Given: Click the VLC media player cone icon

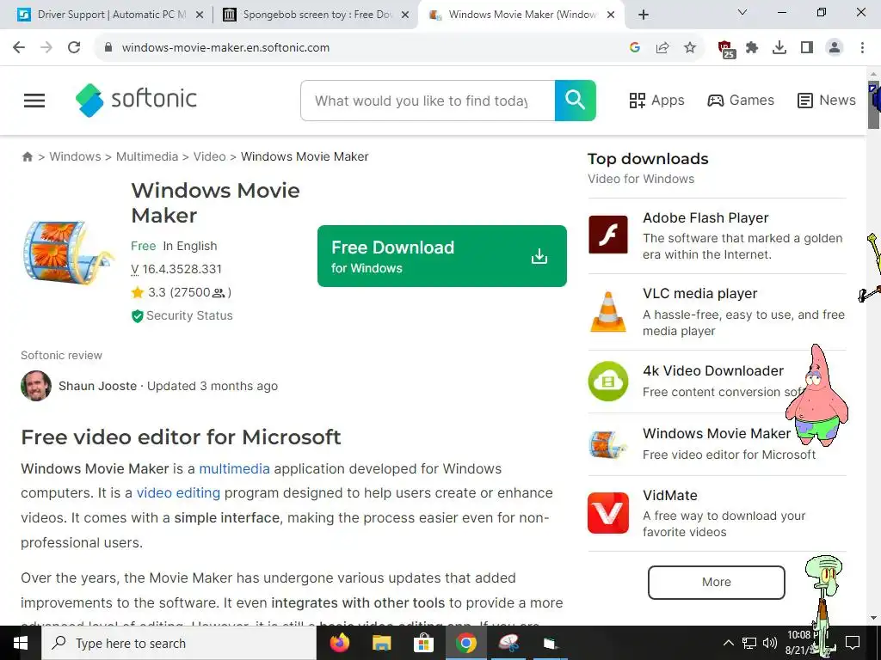Looking at the screenshot, I should [x=608, y=311].
